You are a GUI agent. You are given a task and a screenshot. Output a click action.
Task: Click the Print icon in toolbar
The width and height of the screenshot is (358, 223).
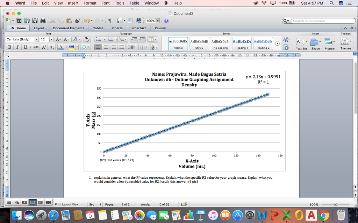(x=43, y=21)
